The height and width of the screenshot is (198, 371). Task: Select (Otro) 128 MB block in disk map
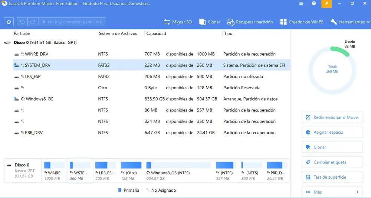(131, 171)
